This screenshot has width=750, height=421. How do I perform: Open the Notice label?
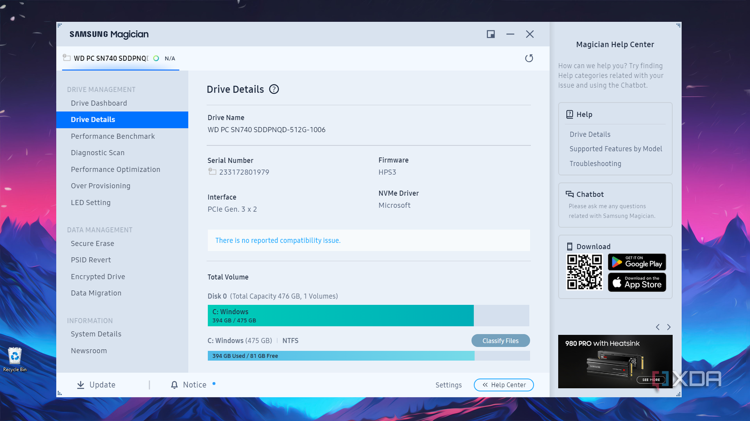tap(195, 385)
